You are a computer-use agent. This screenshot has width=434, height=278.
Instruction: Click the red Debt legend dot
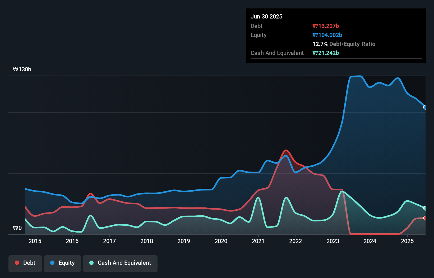17,263
